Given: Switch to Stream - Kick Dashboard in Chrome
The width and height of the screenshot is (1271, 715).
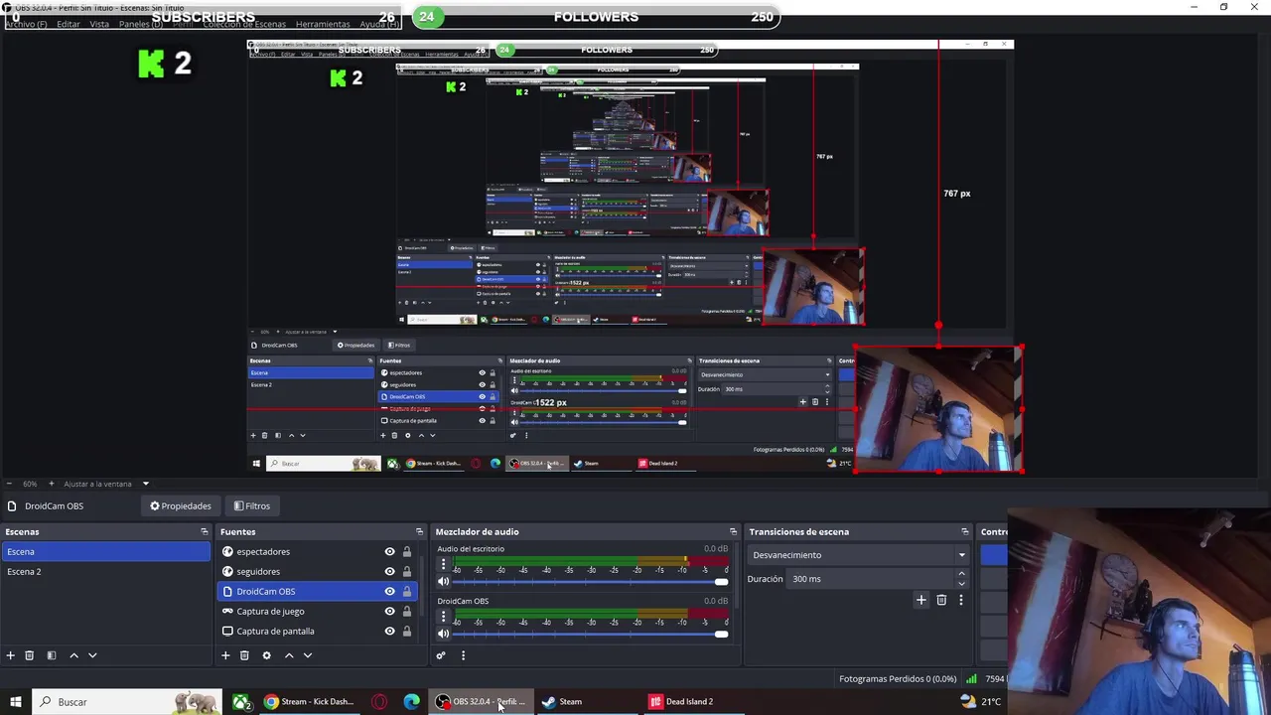Looking at the screenshot, I should click(309, 702).
